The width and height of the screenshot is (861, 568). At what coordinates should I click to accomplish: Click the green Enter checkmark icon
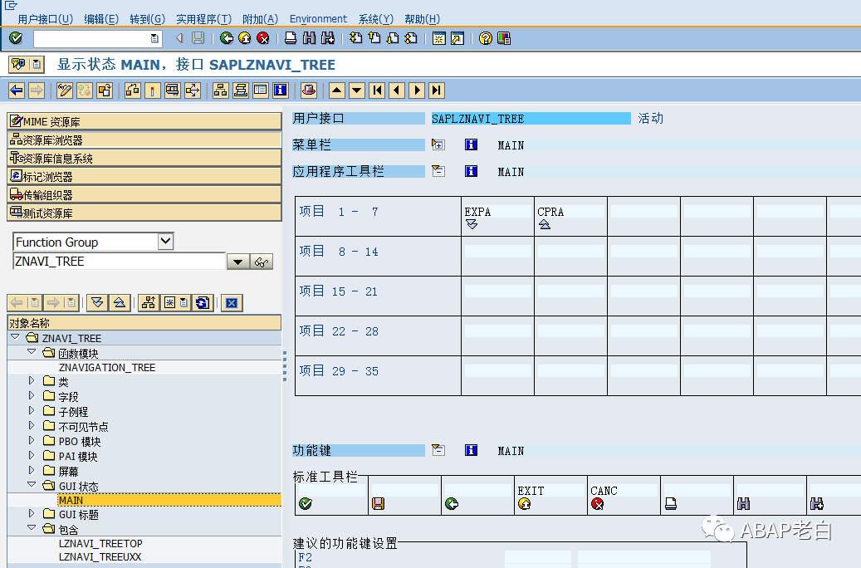[16, 38]
